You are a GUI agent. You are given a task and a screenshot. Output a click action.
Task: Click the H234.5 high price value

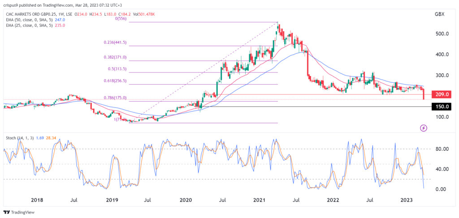(95, 15)
